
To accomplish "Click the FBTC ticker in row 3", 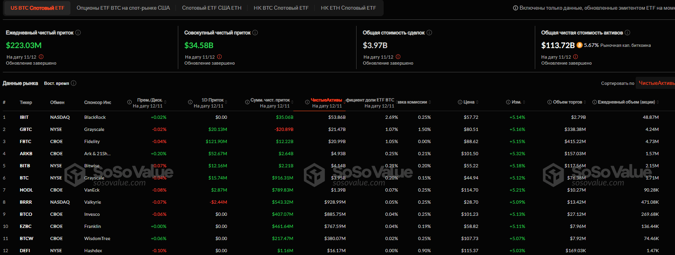I will point(26,141).
